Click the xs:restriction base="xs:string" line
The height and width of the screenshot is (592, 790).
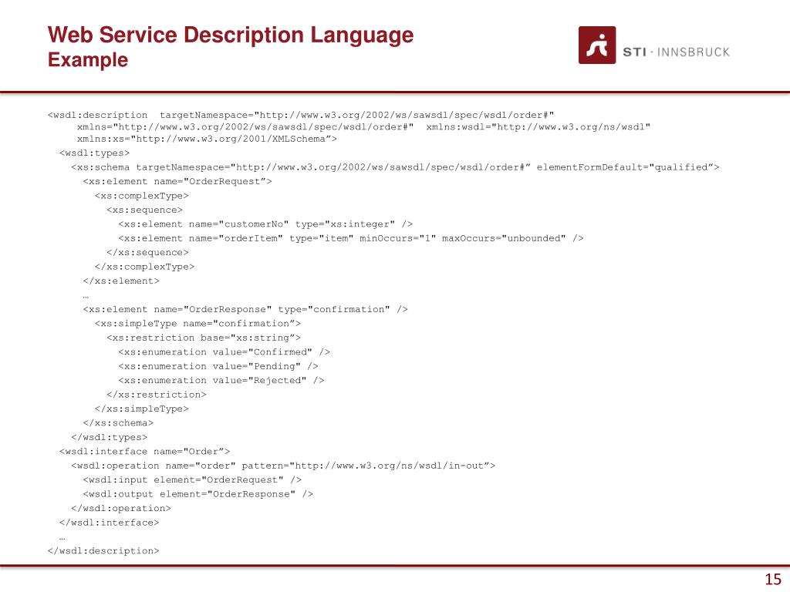204,338
